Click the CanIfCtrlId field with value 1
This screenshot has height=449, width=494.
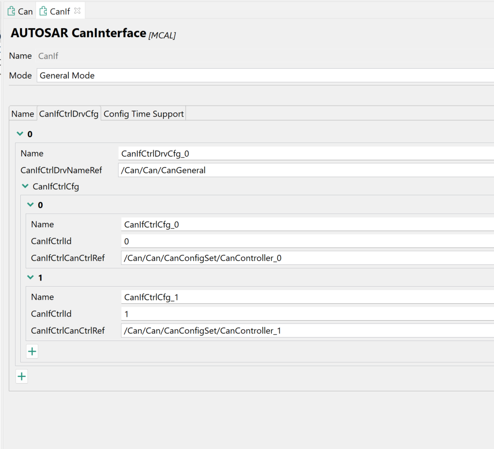pos(308,314)
